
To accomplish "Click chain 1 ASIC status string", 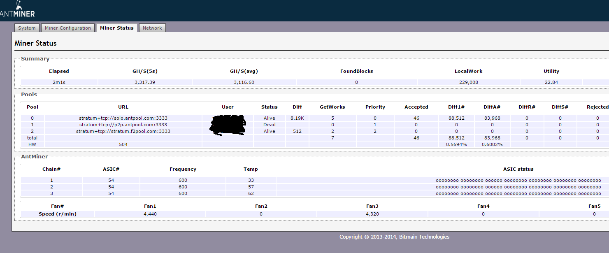I will point(518,180).
